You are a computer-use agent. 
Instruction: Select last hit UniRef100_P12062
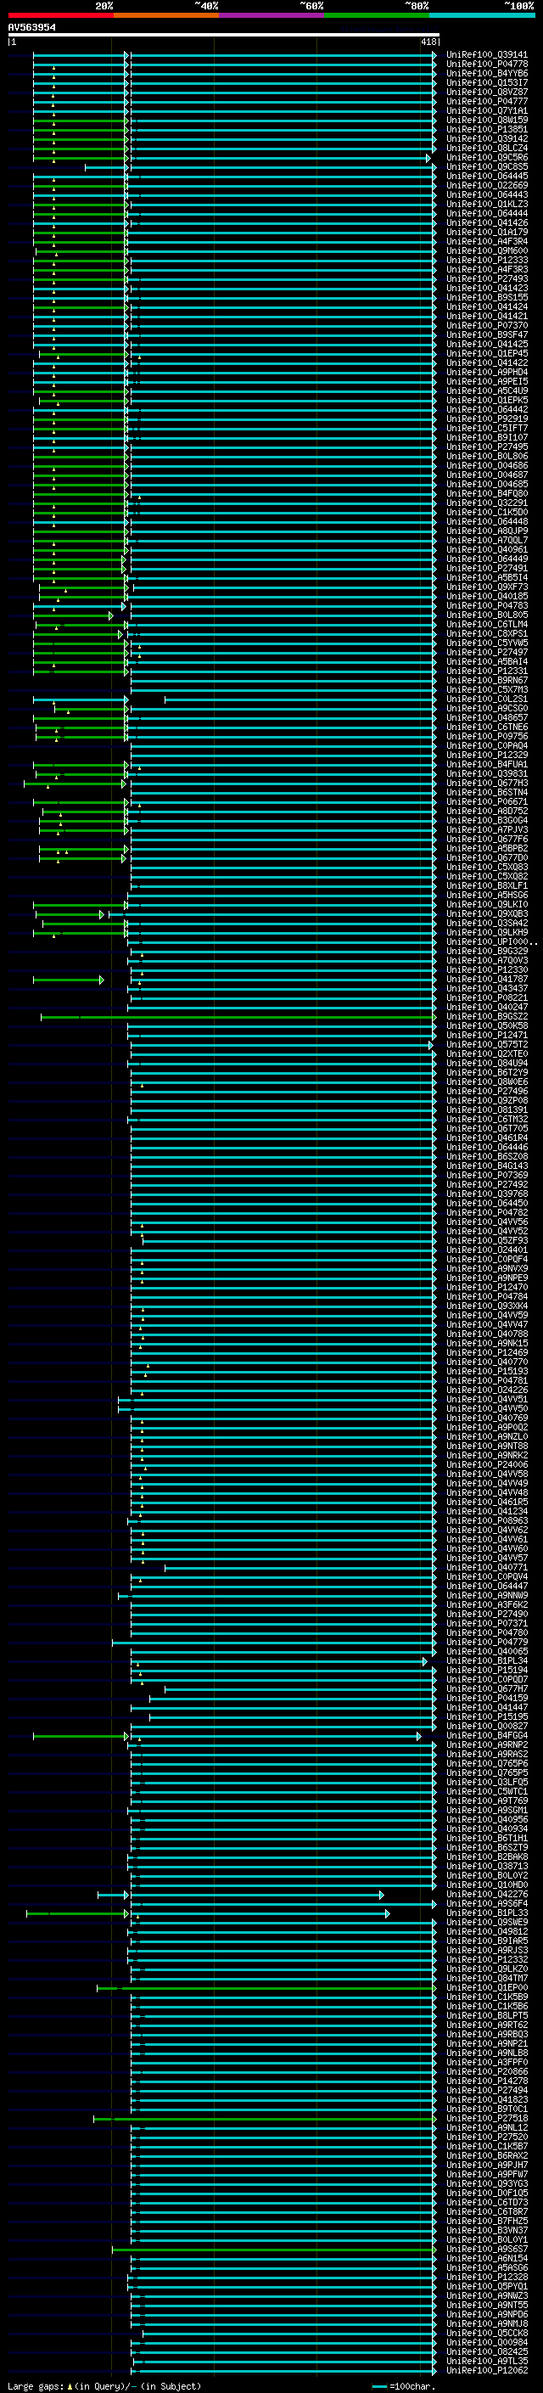tap(487, 2370)
